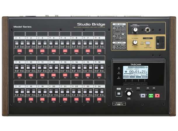Arm track 22 with its REC button
This screenshot has height=131, width=178.
[76, 99]
